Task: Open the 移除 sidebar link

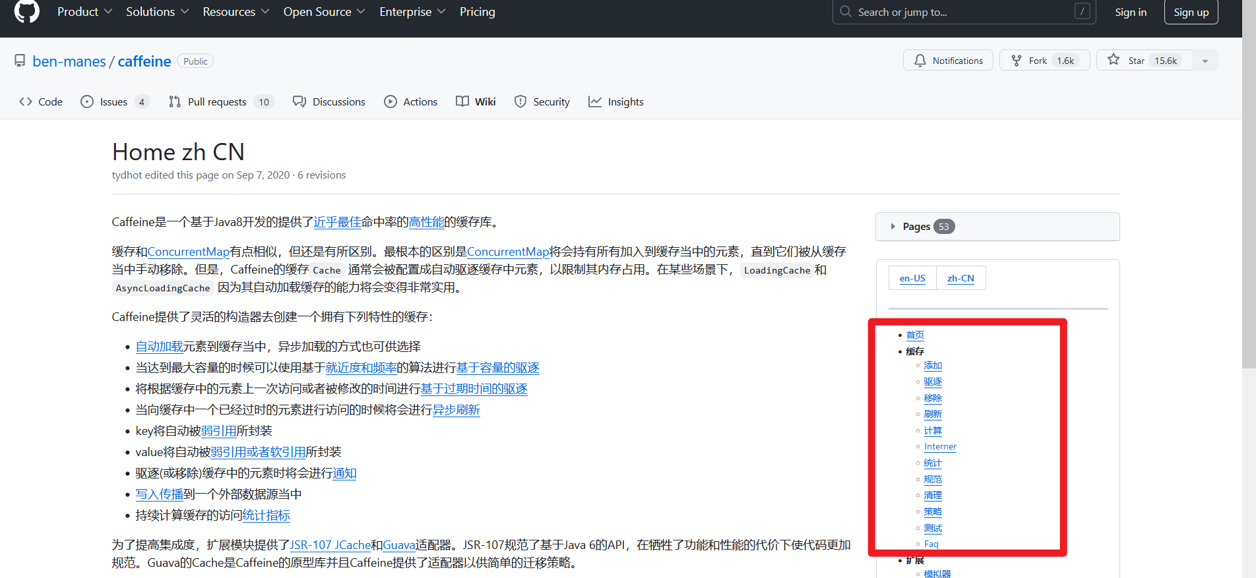Action: [x=933, y=398]
